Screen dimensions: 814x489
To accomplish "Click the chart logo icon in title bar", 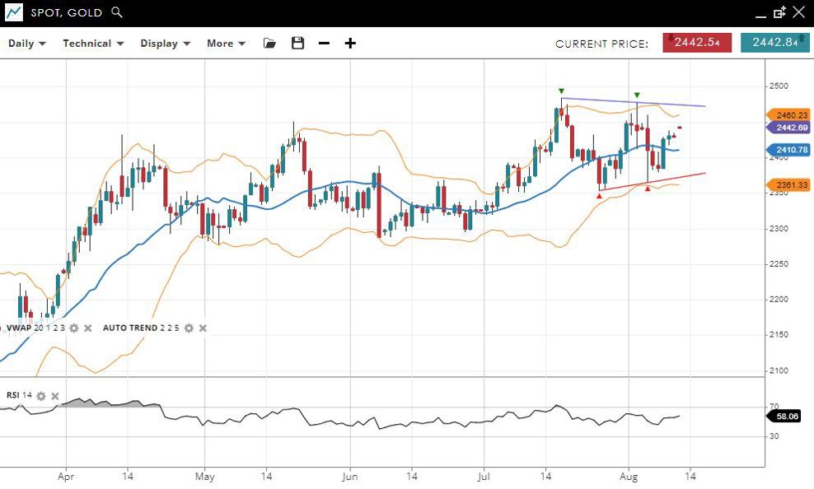I will point(13,12).
